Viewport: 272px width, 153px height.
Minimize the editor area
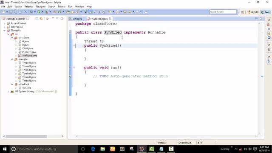pos(256,18)
